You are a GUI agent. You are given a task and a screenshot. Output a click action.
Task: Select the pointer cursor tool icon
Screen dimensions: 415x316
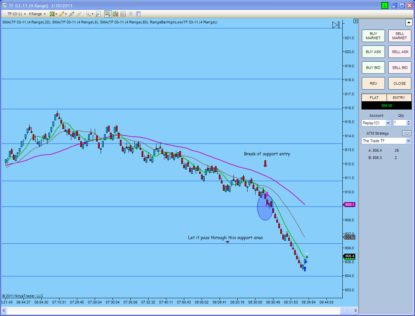pyautogui.click(x=88, y=14)
